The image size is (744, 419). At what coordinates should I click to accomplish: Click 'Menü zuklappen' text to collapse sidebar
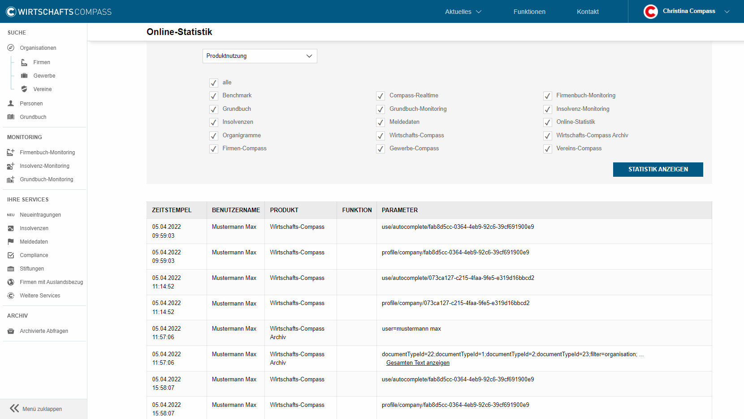pos(42,409)
